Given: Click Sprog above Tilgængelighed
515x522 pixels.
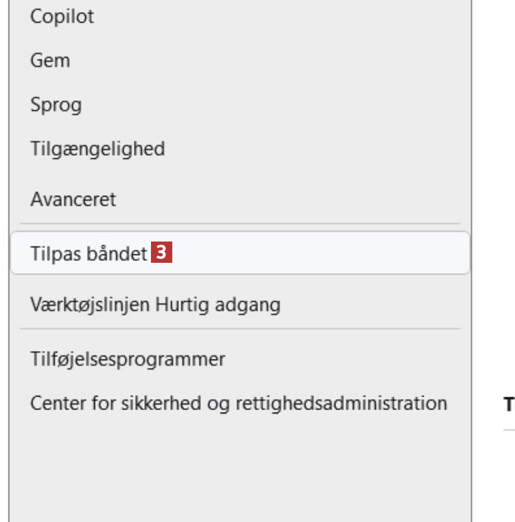Looking at the screenshot, I should [56, 105].
